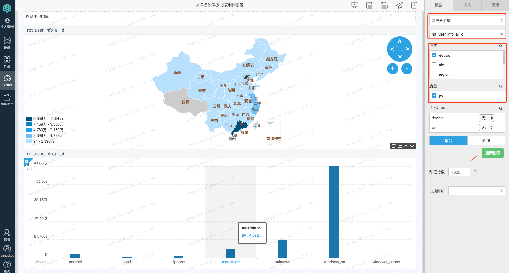Open the 仪表板 dashboard section
Viewport: 509px width, 273px height.
coord(7,81)
